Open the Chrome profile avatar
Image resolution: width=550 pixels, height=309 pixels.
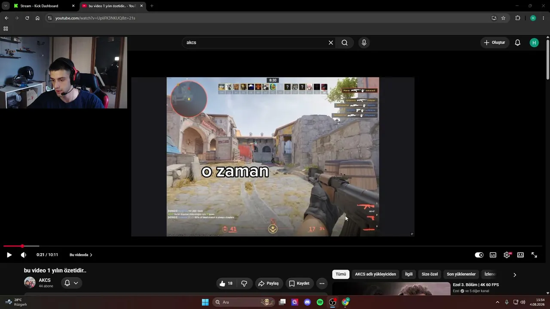tap(533, 18)
